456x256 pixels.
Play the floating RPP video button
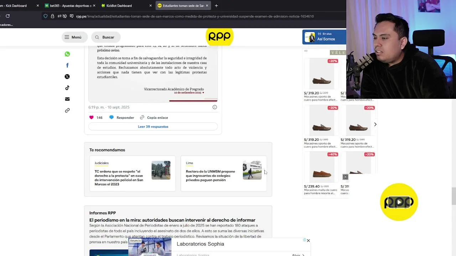(399, 202)
